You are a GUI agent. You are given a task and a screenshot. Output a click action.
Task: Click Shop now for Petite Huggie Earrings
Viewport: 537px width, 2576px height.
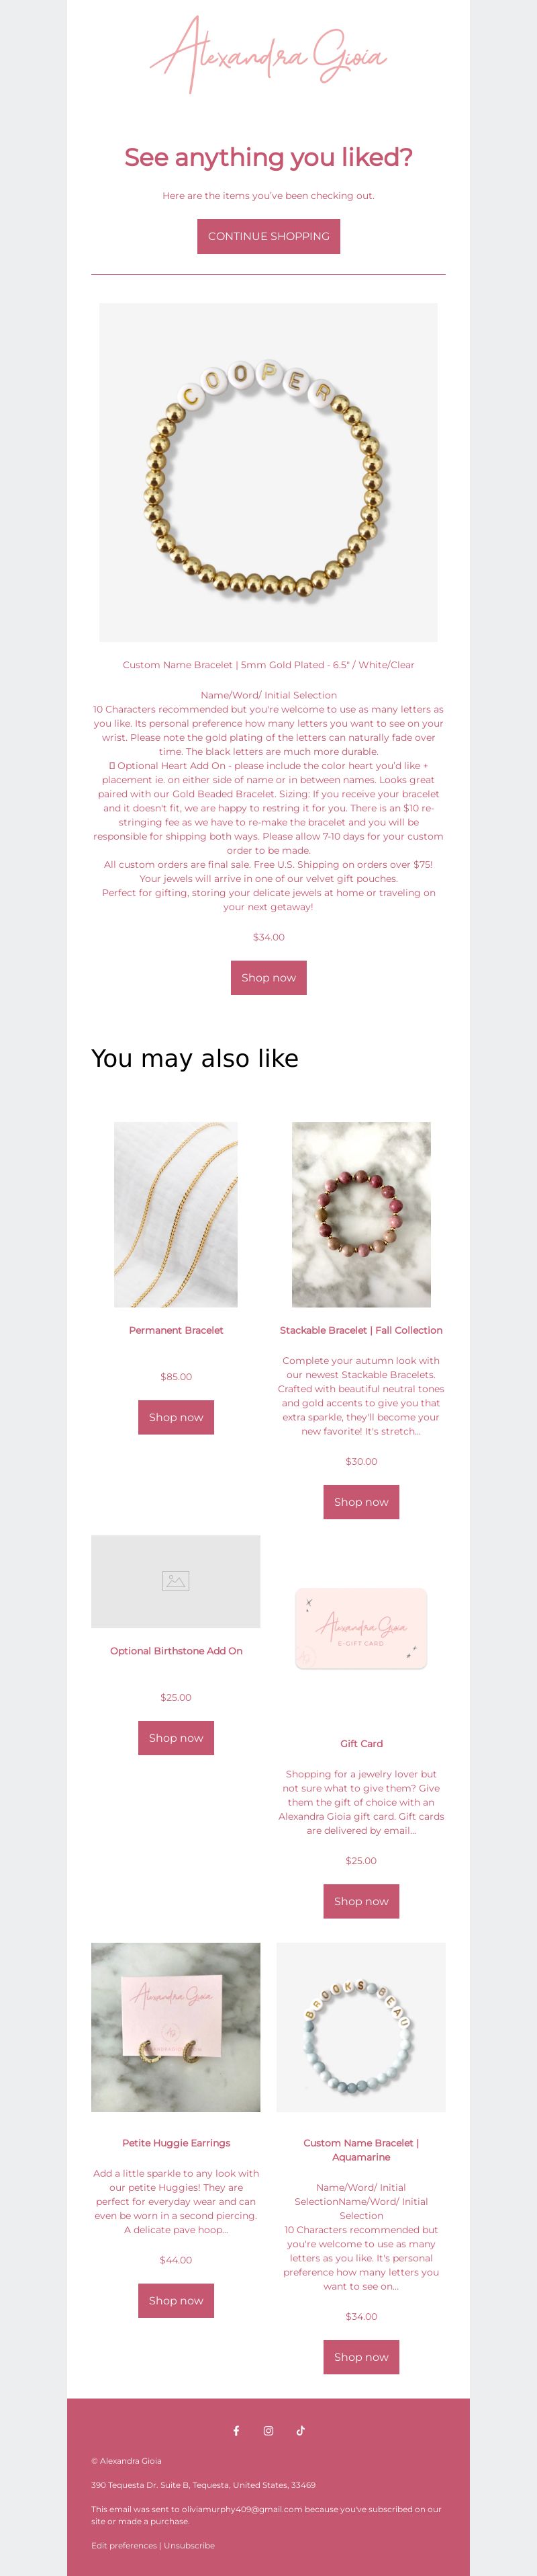coord(176,2300)
